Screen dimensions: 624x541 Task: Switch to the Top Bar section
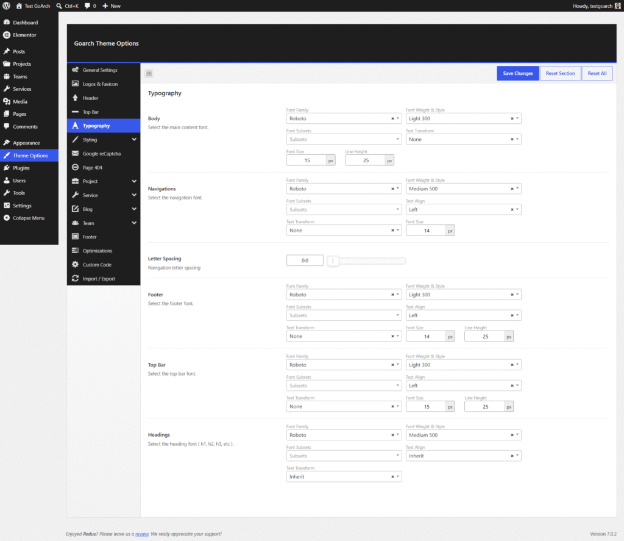tap(104, 112)
